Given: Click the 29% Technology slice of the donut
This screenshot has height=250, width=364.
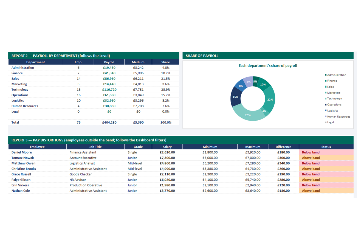Looking at the screenshot, I should point(248,115).
